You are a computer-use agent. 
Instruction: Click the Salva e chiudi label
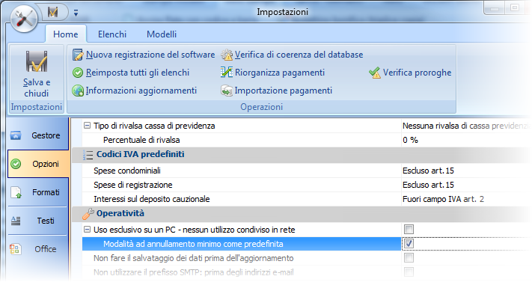click(37, 88)
